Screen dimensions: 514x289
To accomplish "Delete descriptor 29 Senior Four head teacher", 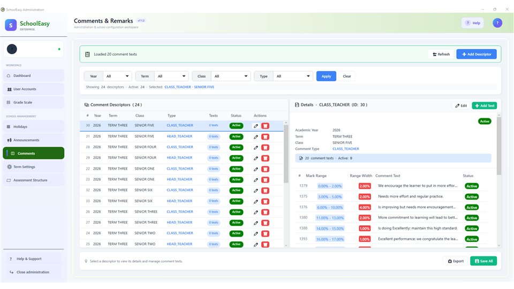I will point(265,158).
